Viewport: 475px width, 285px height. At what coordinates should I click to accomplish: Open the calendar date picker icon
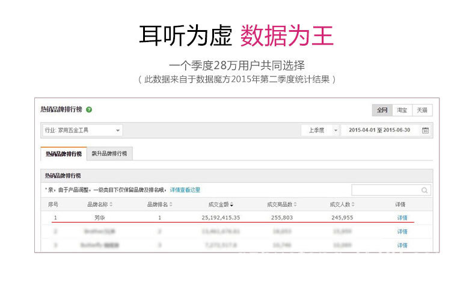click(425, 130)
